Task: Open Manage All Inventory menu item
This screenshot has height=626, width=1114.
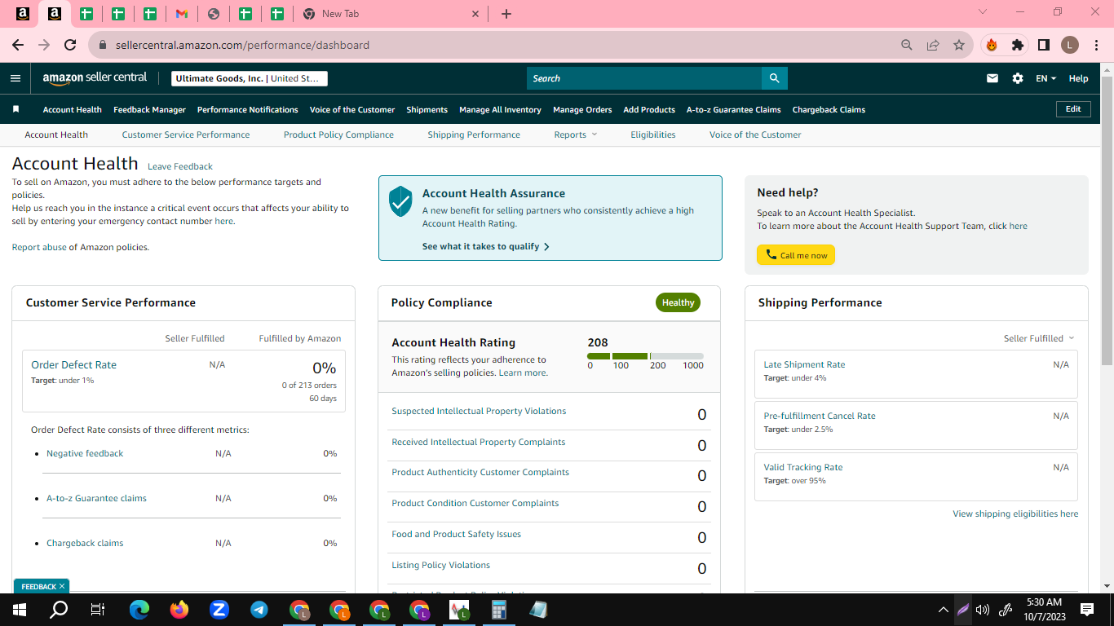Action: pyautogui.click(x=500, y=109)
